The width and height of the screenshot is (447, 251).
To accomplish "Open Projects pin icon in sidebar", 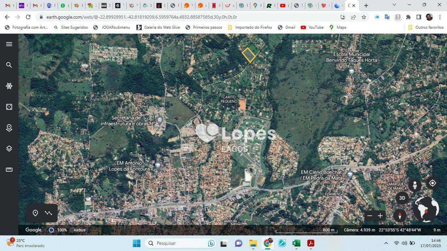I will tap(9, 128).
